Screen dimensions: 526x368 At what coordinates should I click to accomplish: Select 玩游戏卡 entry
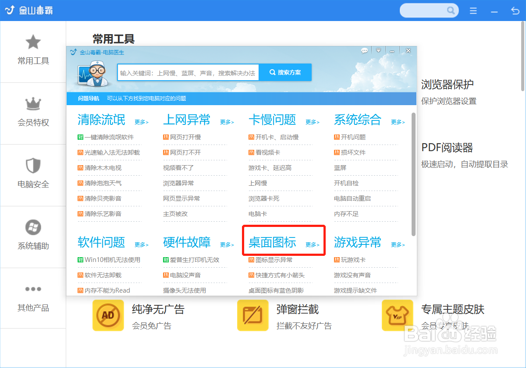coord(353,260)
